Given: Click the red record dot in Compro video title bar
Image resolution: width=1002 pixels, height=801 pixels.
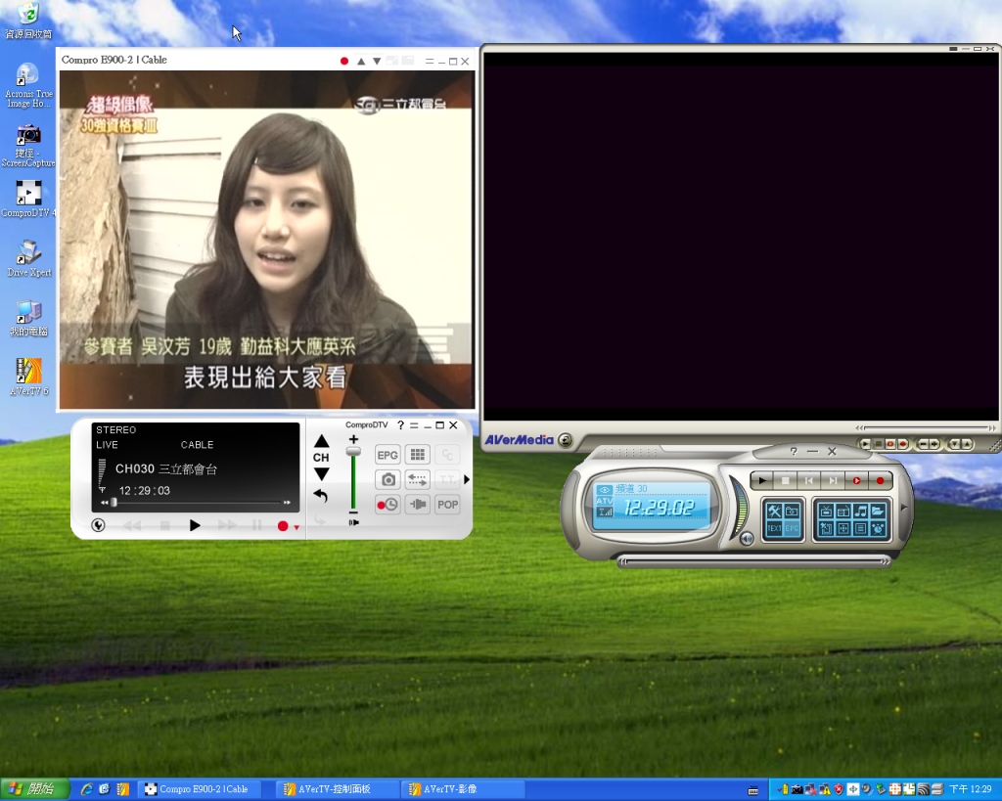Looking at the screenshot, I should coord(344,62).
